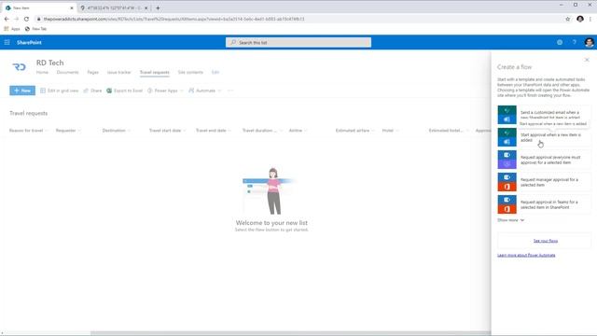This screenshot has height=336, width=597.
Task: Open Reason for travel column menu
Action: point(29,131)
